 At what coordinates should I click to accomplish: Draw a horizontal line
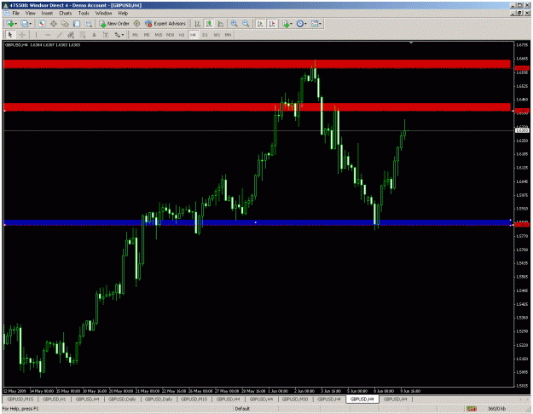click(x=48, y=35)
